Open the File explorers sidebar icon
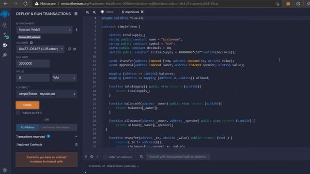This screenshot has height=174, width=310. [5, 25]
